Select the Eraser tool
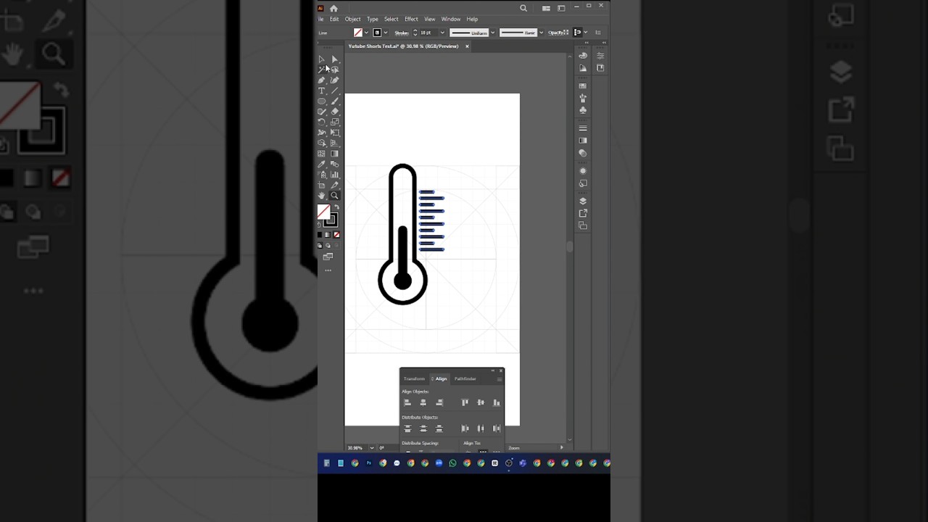This screenshot has height=522, width=928. pyautogui.click(x=334, y=111)
